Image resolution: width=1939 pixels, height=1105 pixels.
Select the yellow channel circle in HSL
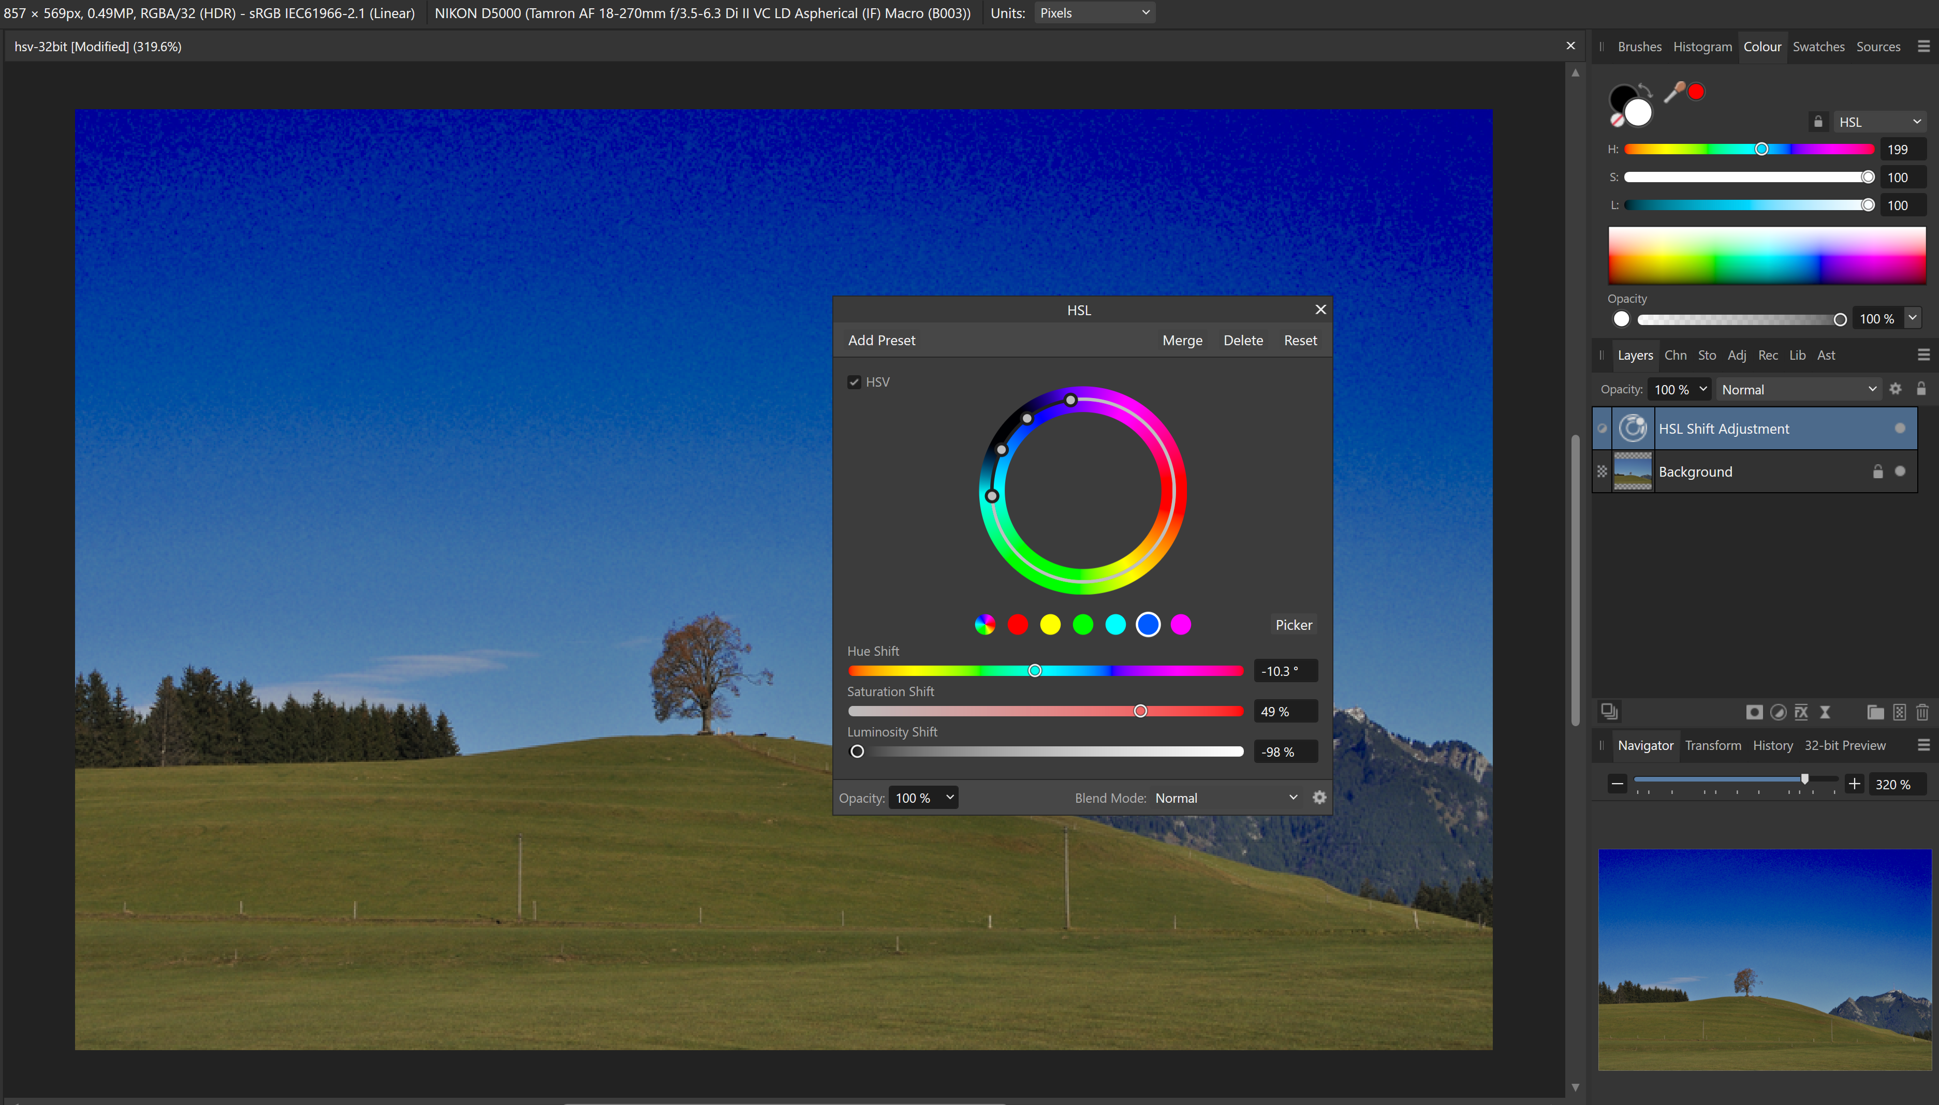[x=1050, y=624]
